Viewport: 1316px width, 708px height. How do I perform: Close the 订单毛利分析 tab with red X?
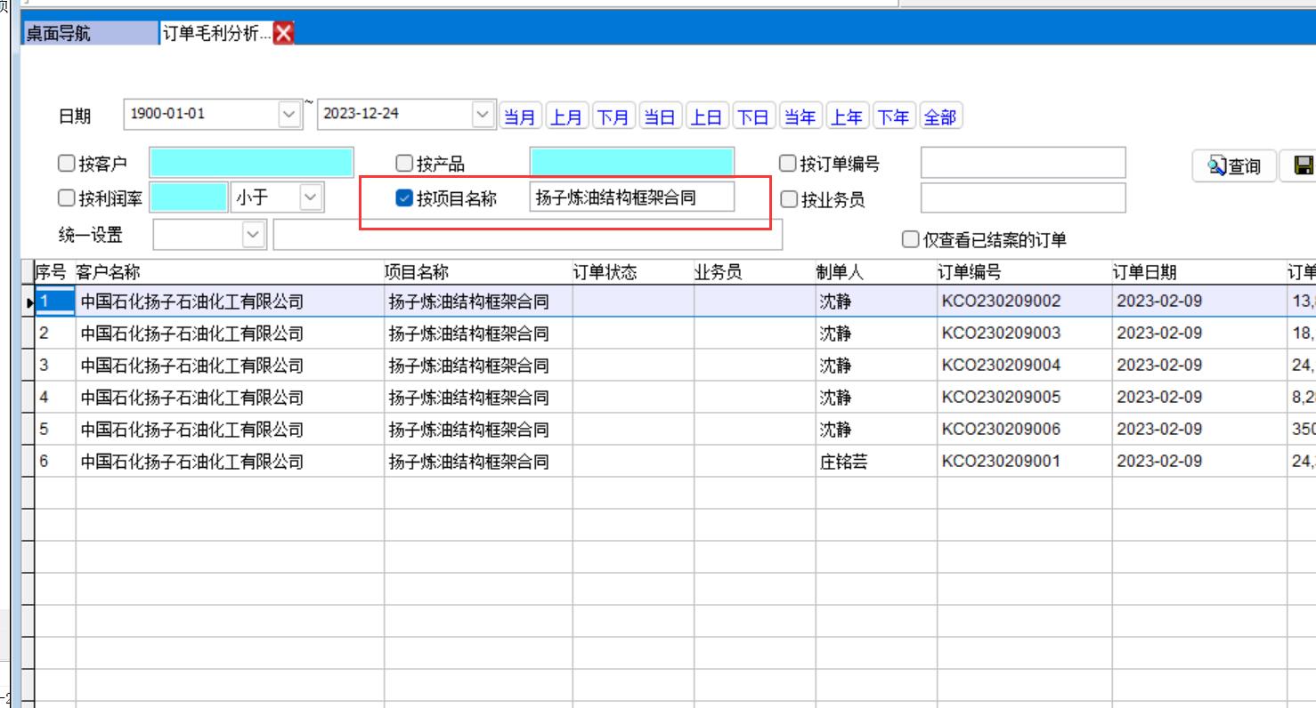click(x=284, y=34)
